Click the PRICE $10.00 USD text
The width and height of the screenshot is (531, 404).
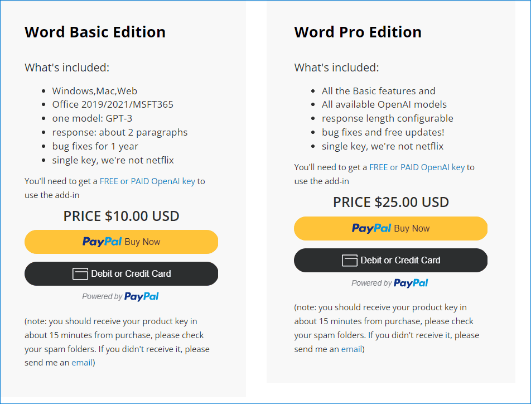point(121,216)
